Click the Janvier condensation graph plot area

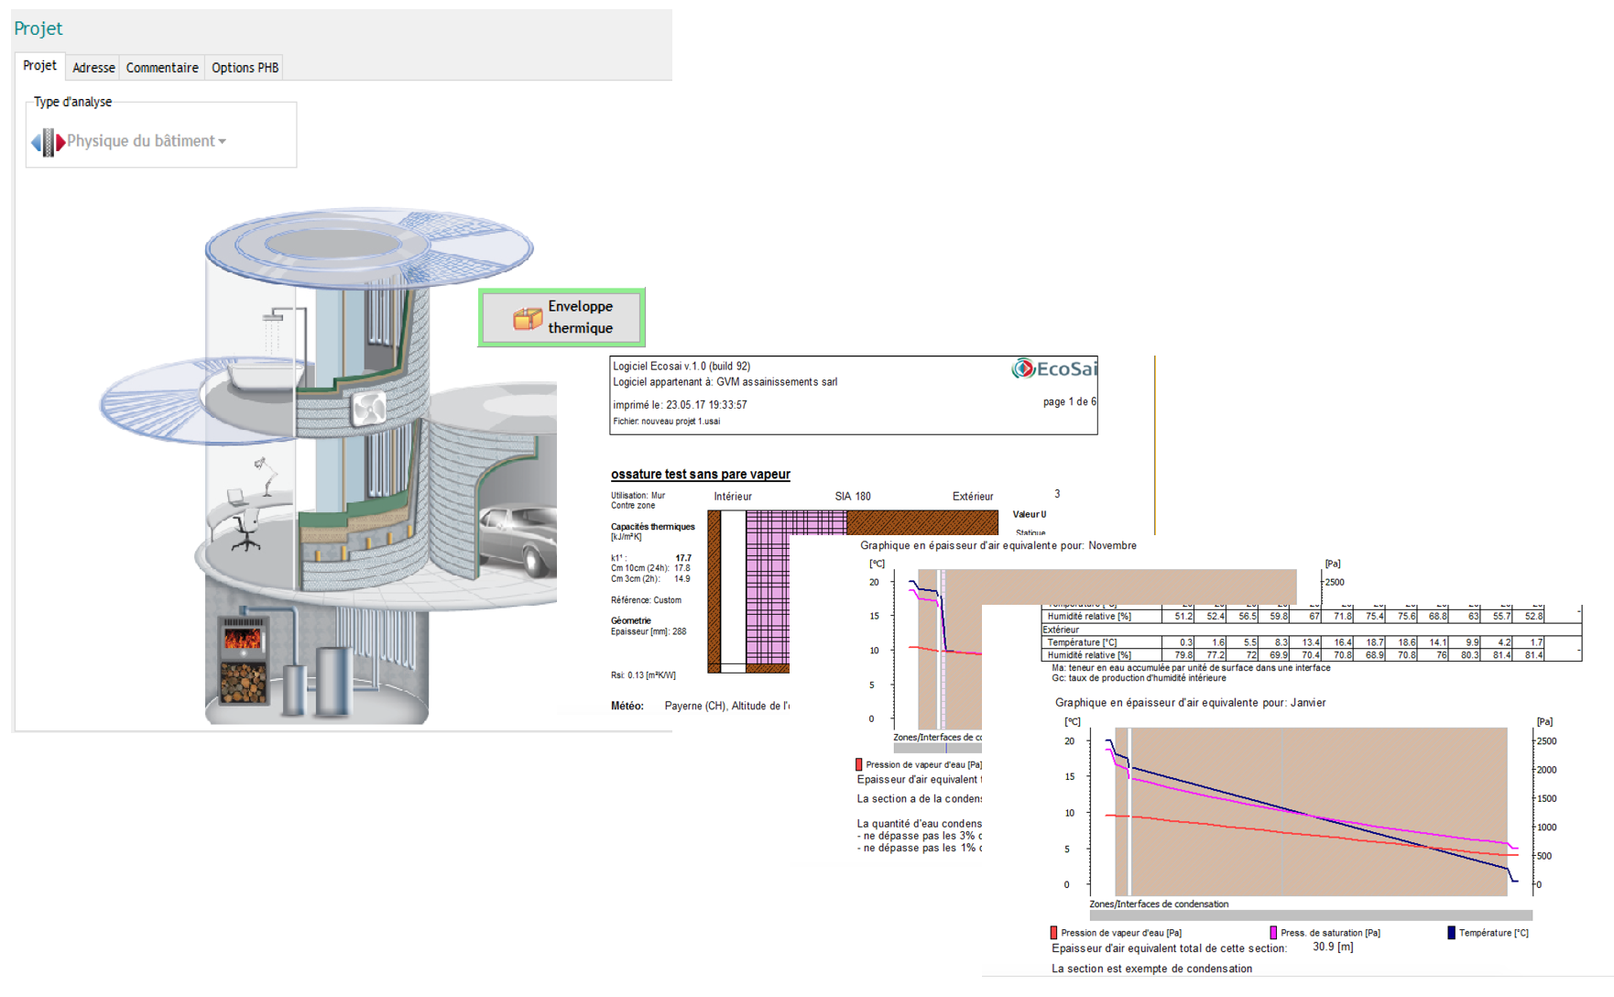(x=1310, y=811)
